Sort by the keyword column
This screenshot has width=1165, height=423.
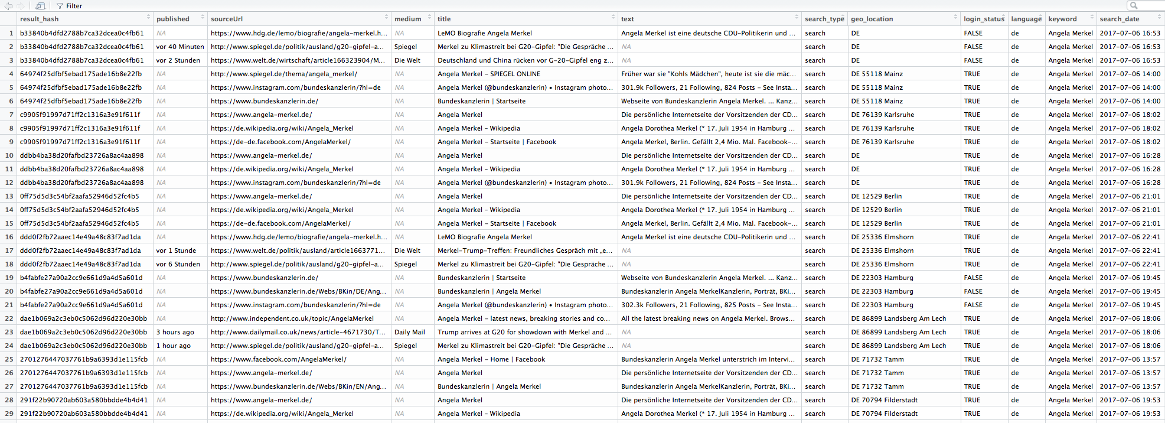pyautogui.click(x=1071, y=19)
